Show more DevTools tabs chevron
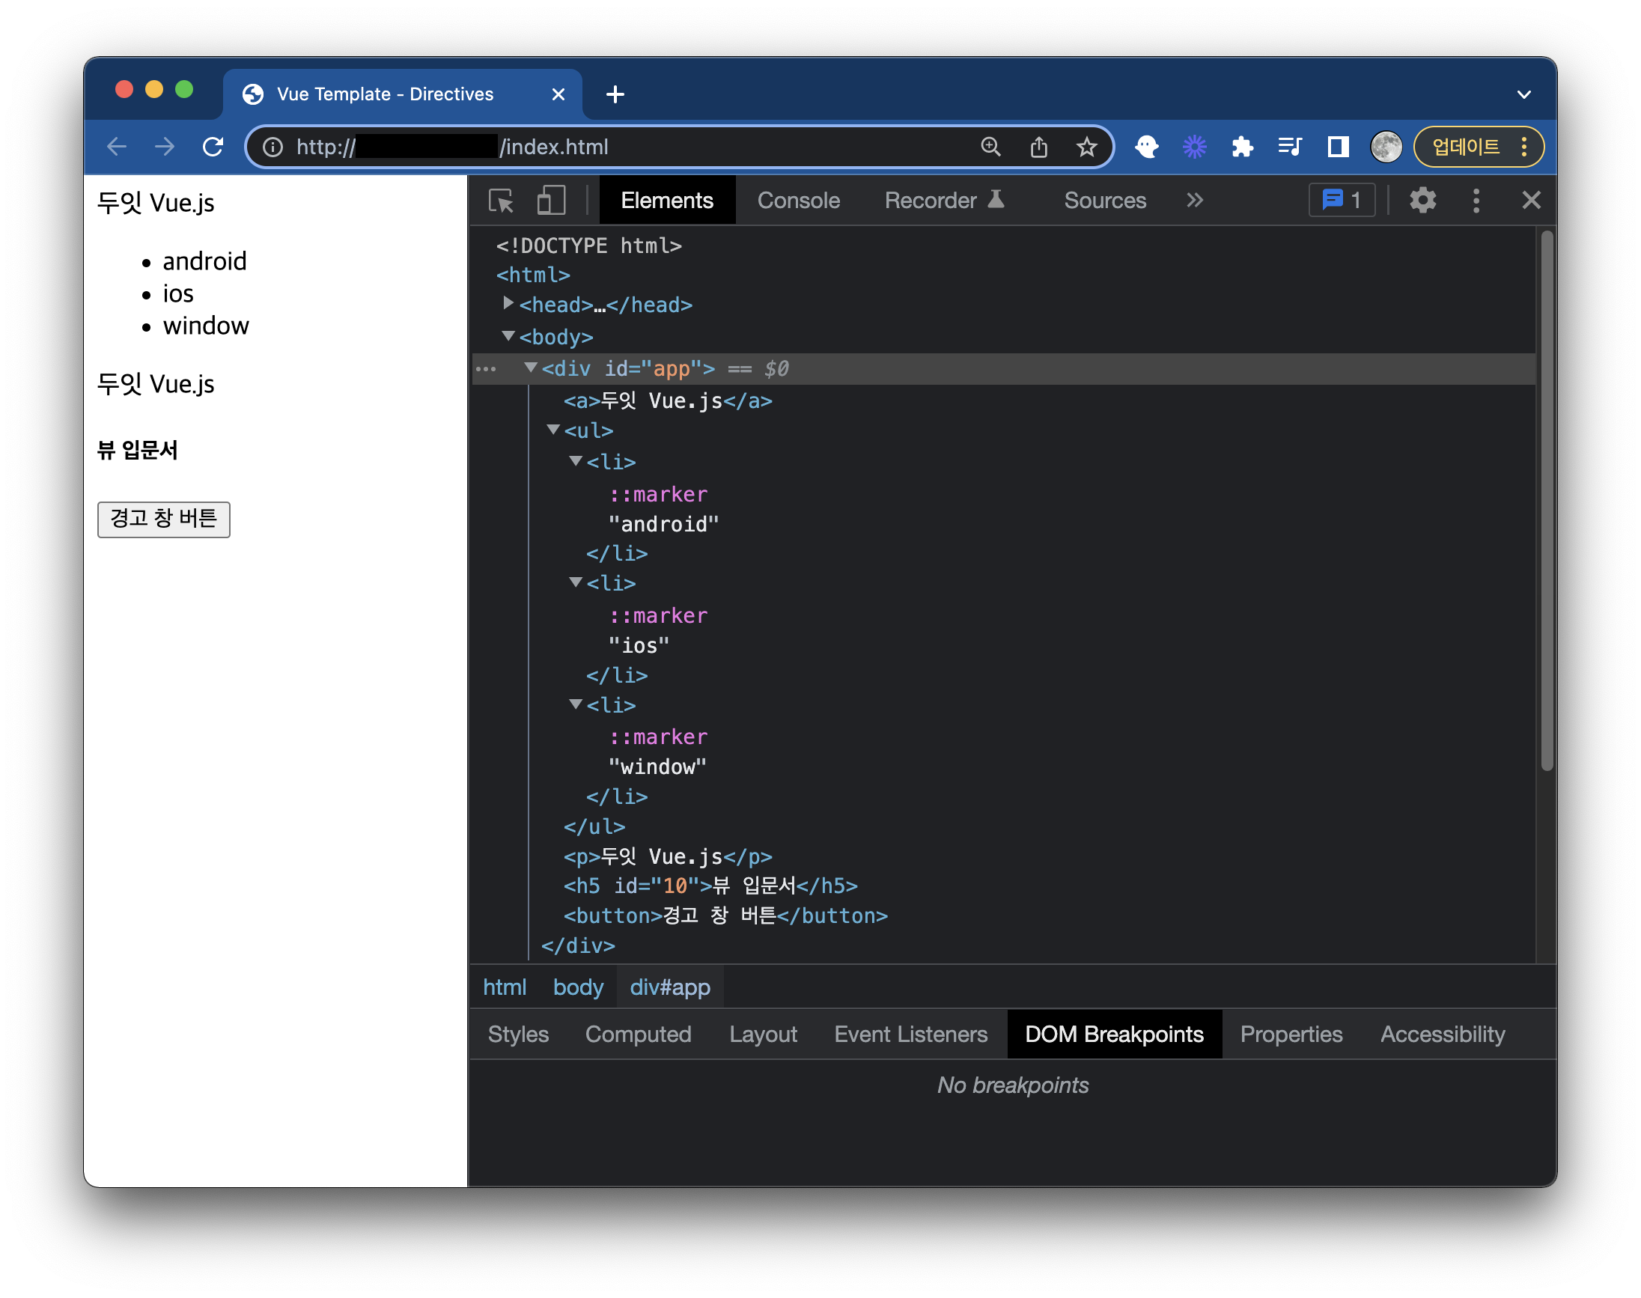Screen dimensions: 1641x1298 [x=1194, y=201]
